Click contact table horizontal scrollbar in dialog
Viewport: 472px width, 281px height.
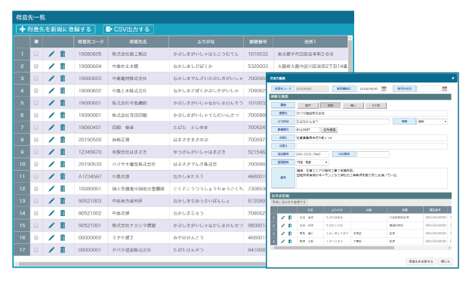pos(334,248)
